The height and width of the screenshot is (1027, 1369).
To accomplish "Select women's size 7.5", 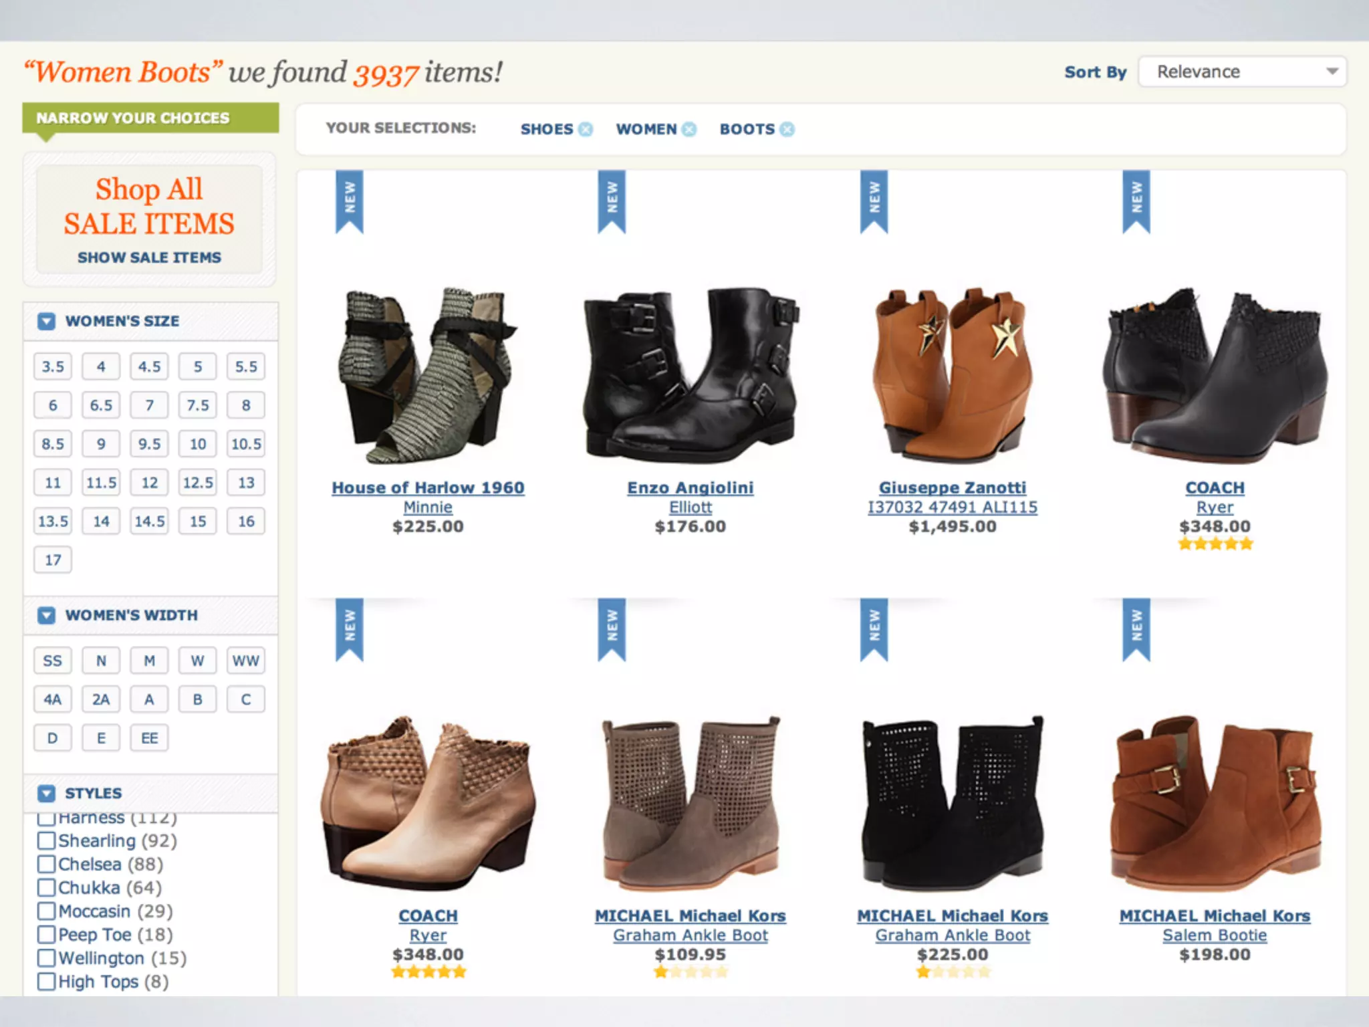I will pyautogui.click(x=197, y=405).
